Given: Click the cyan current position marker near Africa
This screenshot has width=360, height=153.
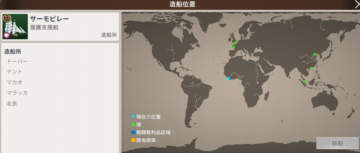Looking at the screenshot, I should click(x=228, y=79).
